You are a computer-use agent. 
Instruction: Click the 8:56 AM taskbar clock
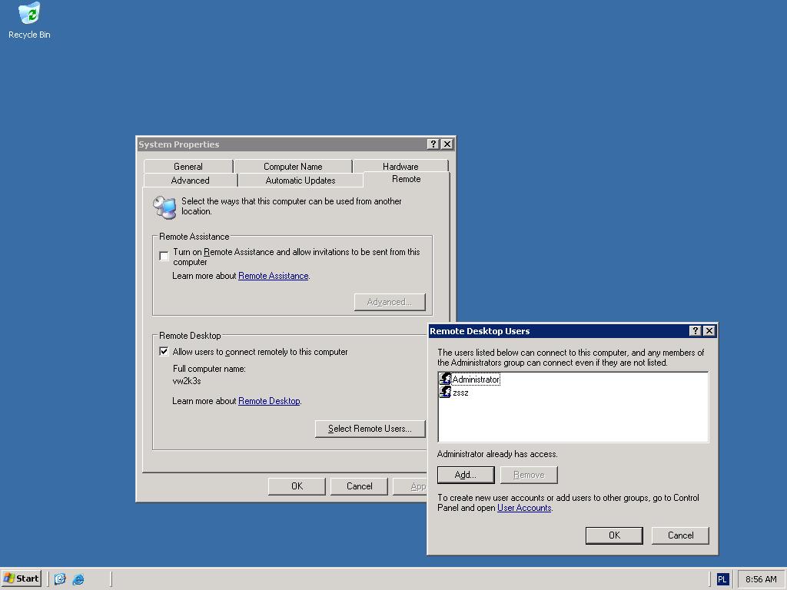pyautogui.click(x=761, y=579)
